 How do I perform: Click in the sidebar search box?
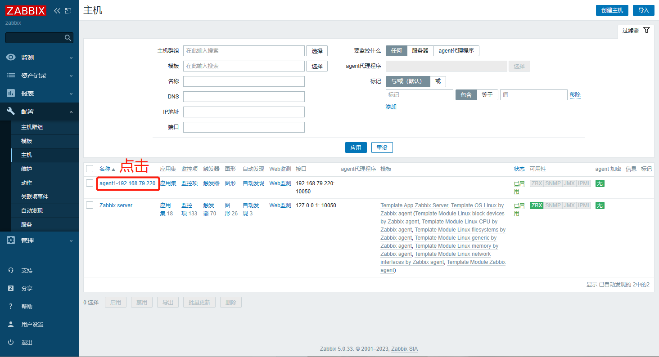tap(39, 38)
